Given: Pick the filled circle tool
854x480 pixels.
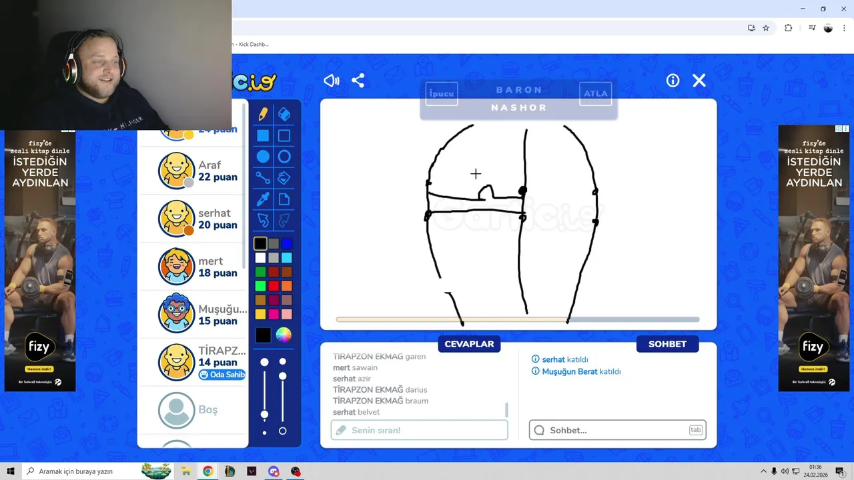Looking at the screenshot, I should [x=263, y=157].
